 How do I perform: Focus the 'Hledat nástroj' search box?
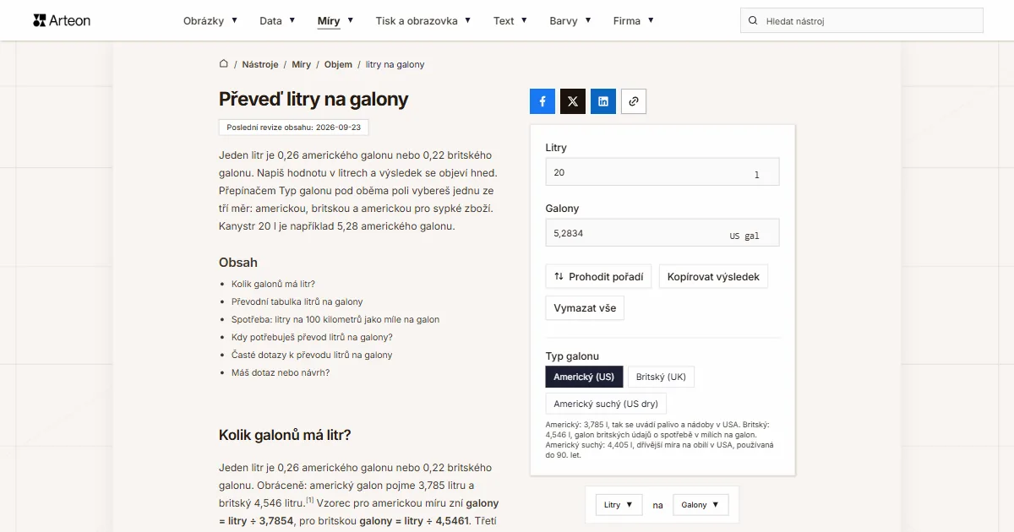(862, 21)
